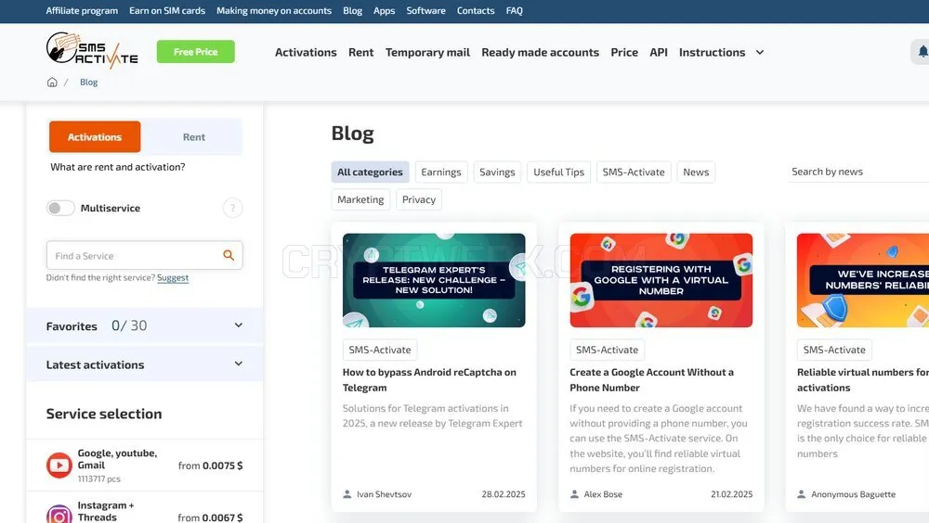Open Price in main navigation
Image resolution: width=929 pixels, height=523 pixels.
point(624,52)
